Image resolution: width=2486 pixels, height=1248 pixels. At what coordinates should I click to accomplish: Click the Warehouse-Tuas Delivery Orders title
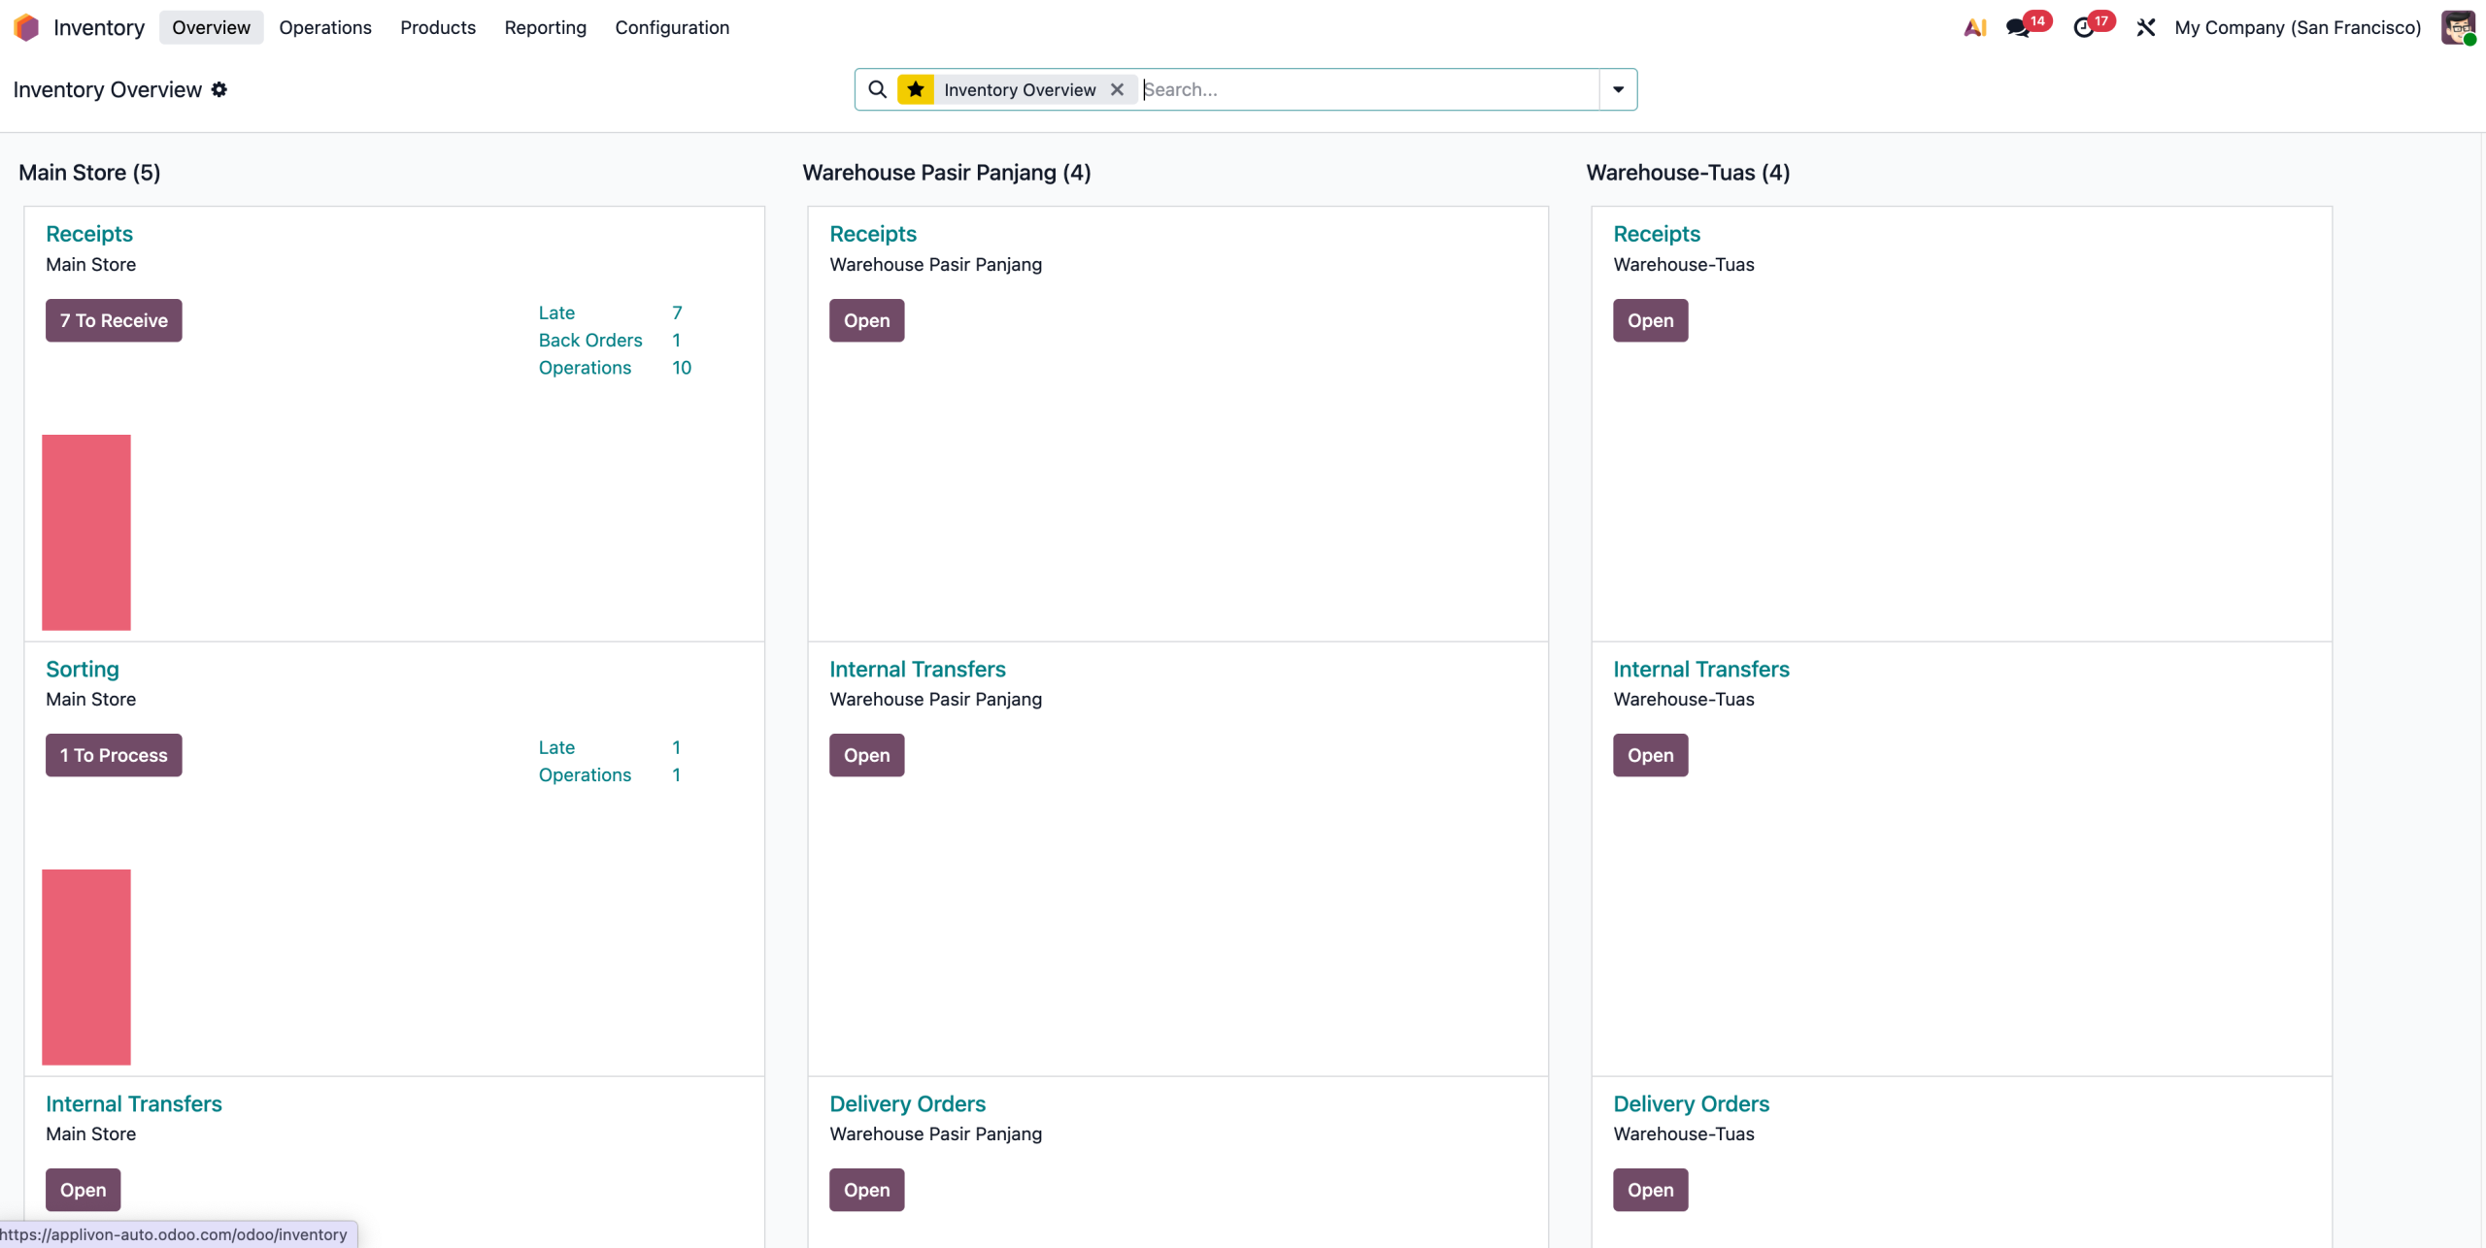pos(1691,1103)
